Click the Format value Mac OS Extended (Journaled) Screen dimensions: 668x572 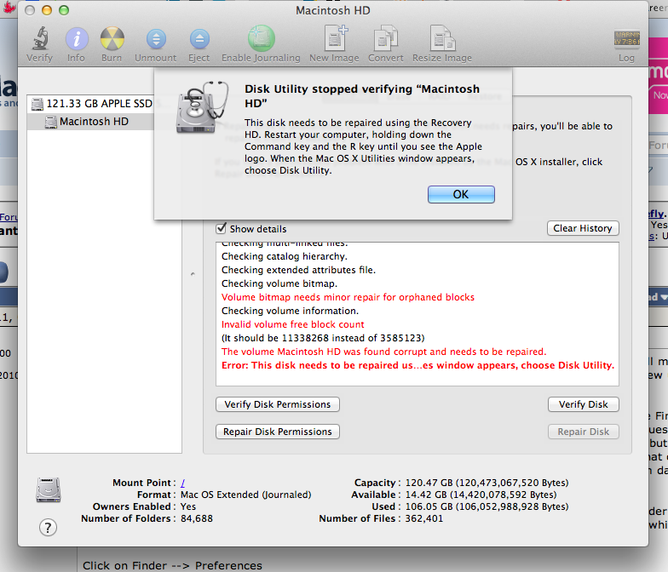245,495
